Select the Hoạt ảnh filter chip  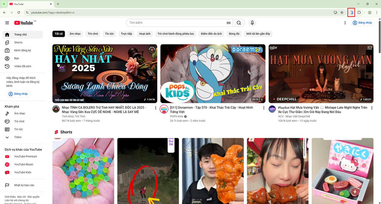[145, 34]
